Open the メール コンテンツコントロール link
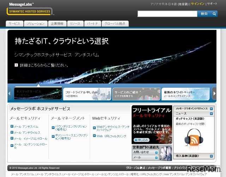 click(x=31, y=146)
